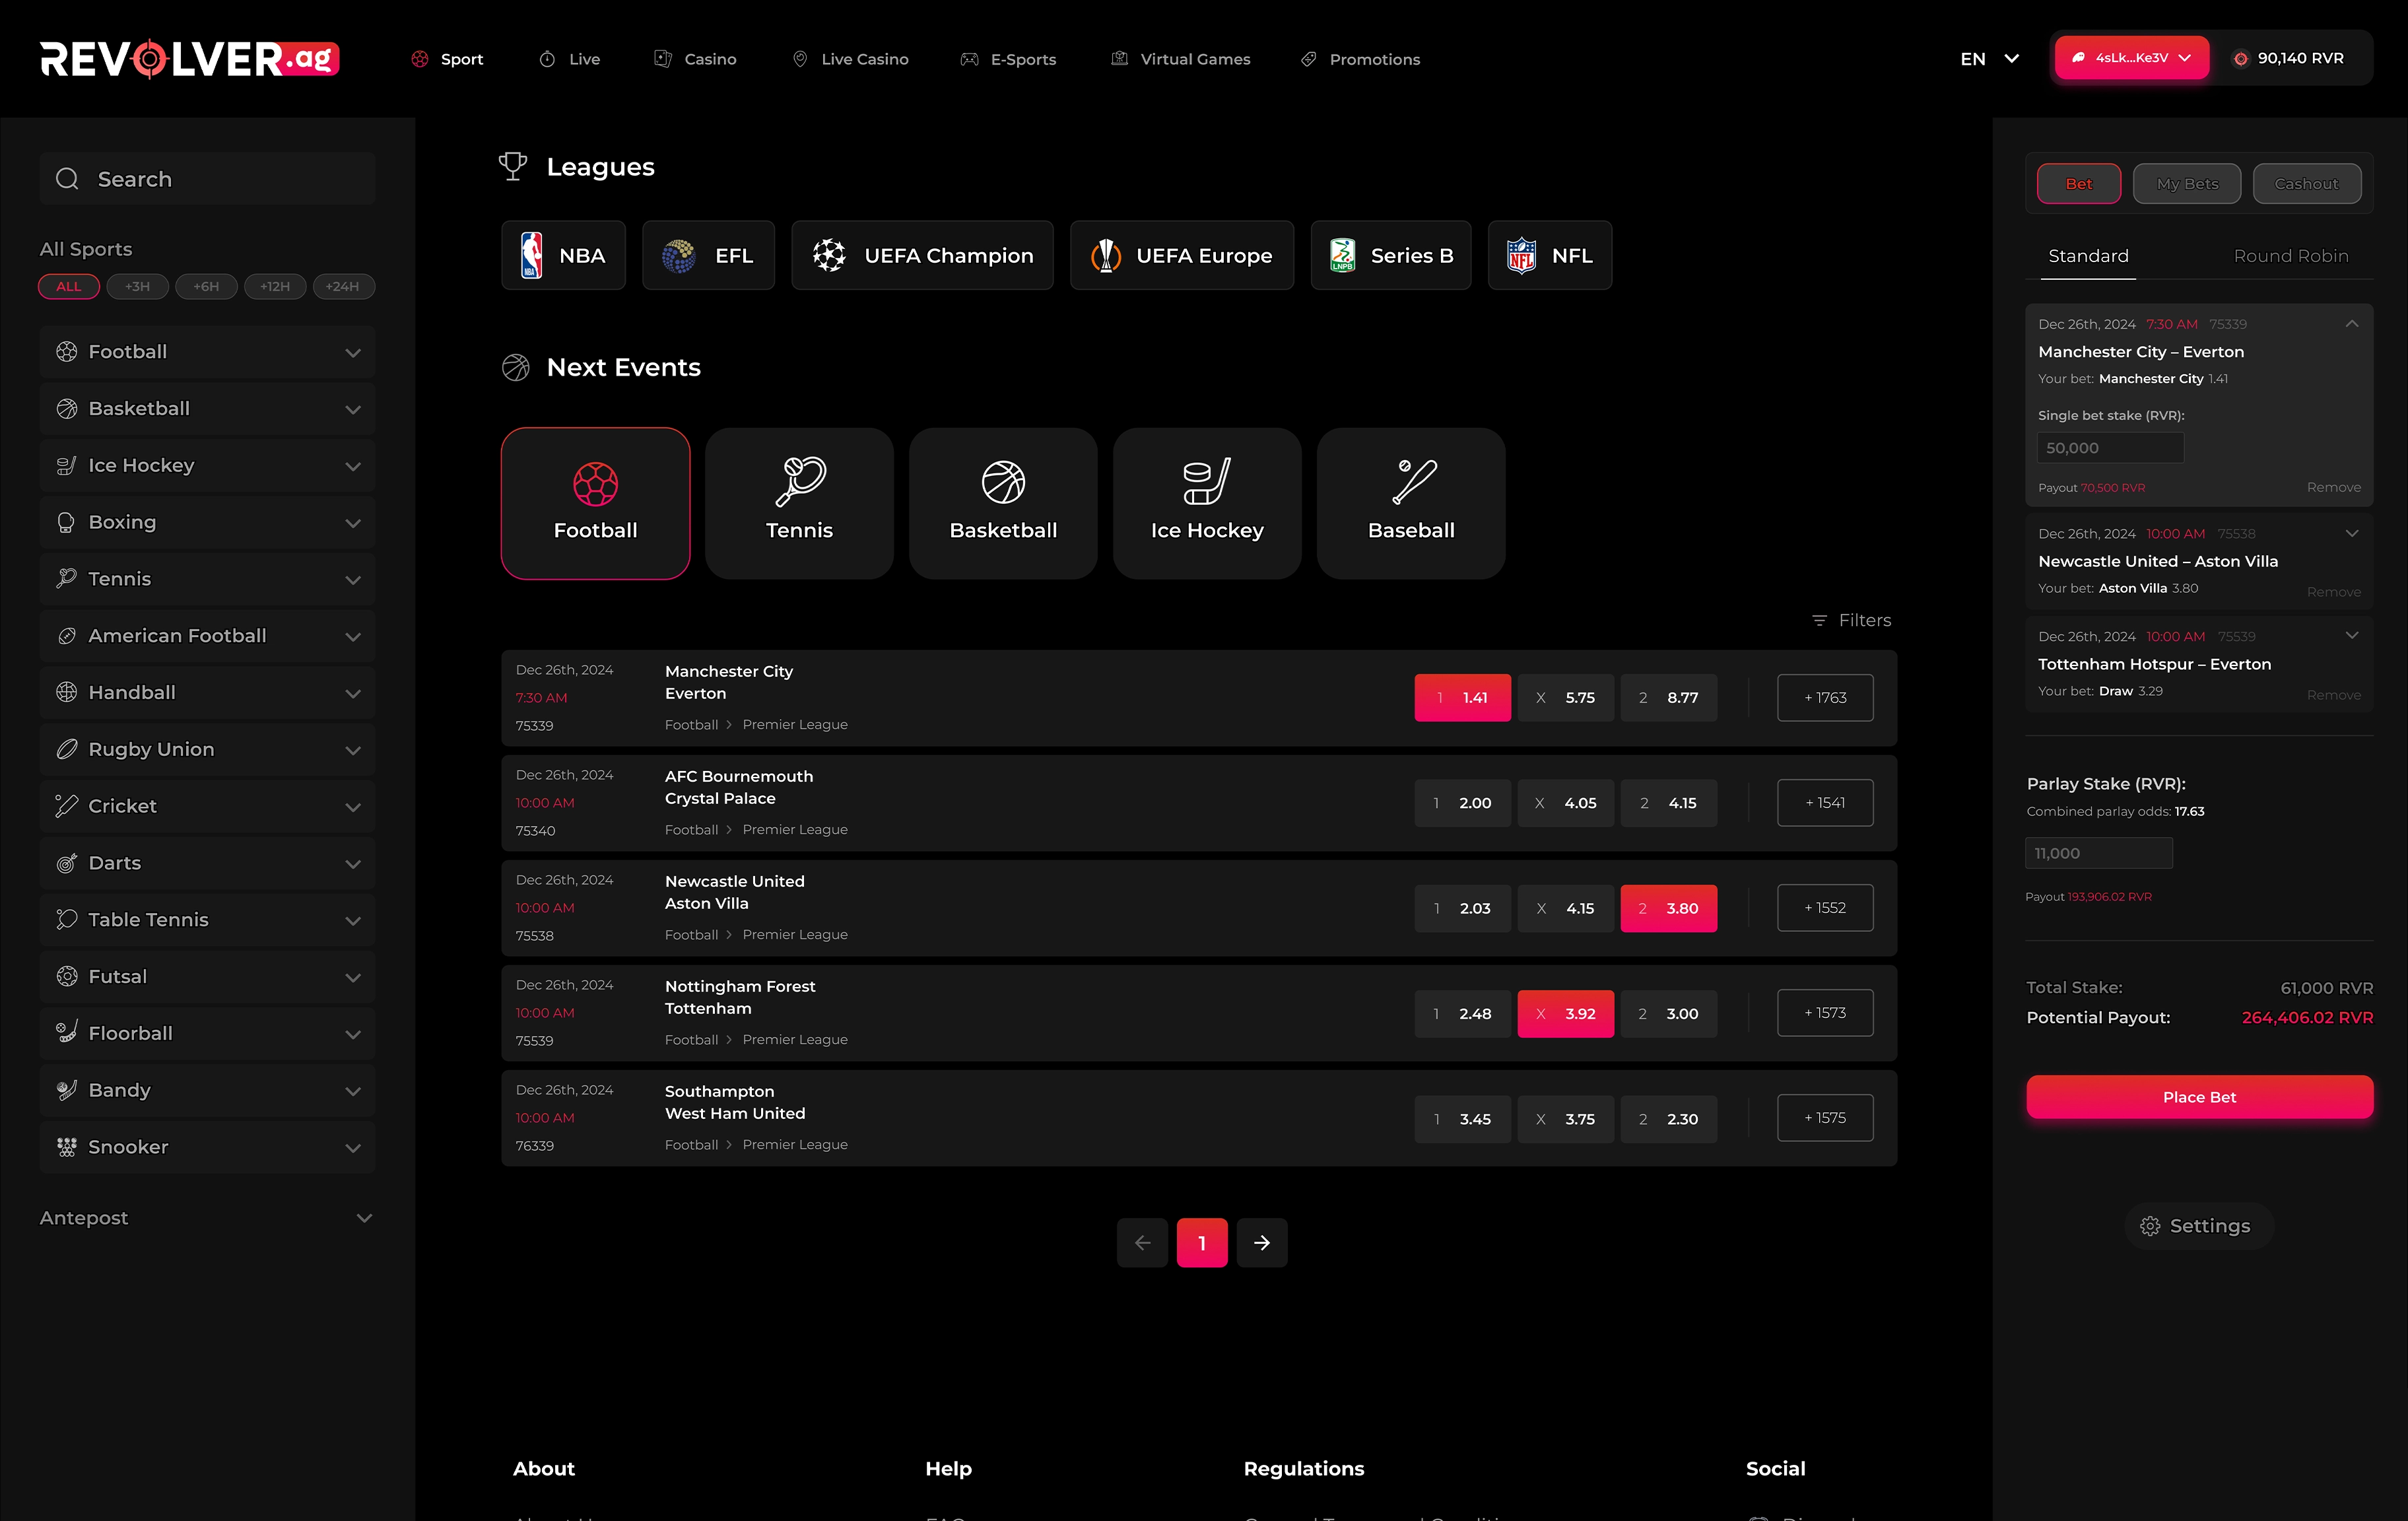Expand the American Football category

[x=207, y=636]
